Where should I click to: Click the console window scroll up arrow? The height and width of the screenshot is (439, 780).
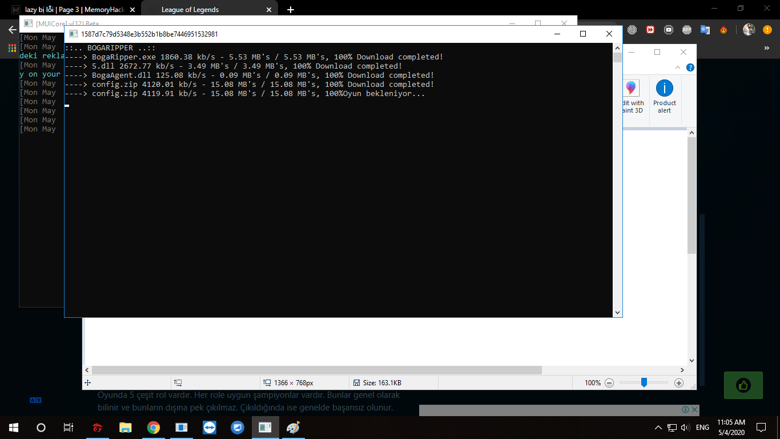click(x=617, y=48)
